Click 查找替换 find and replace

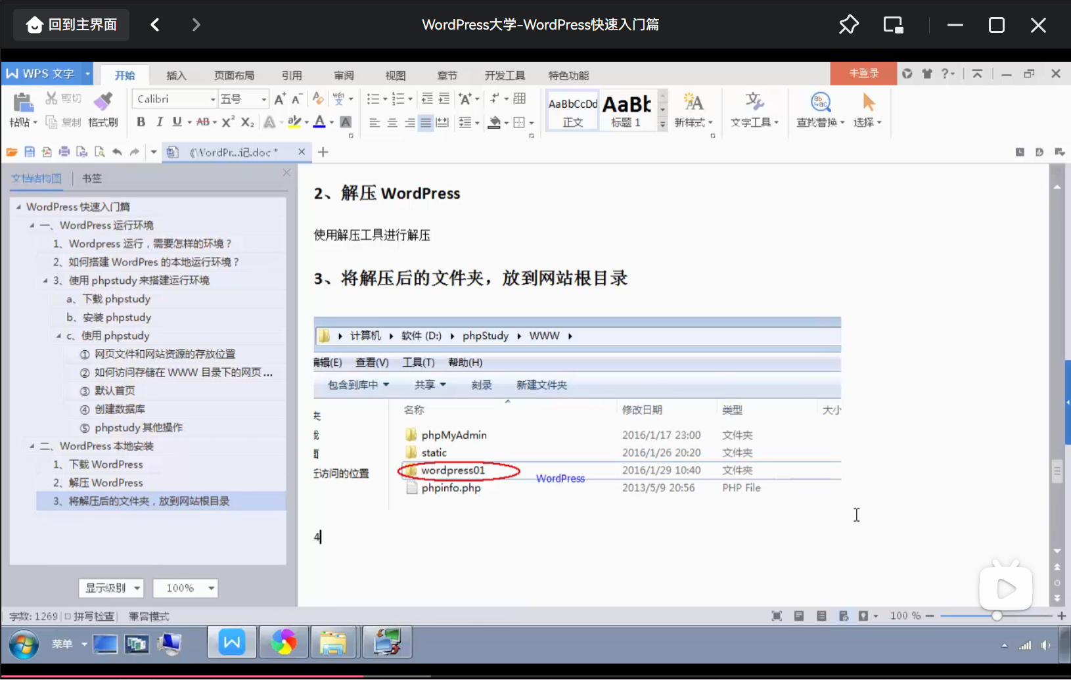[821, 110]
